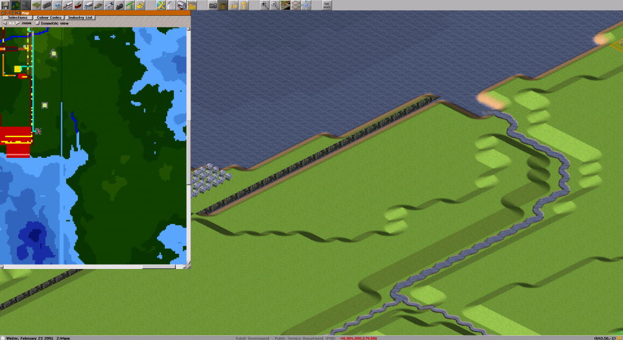Open the road truck tools
The height and width of the screenshot is (340, 623).
88,5
